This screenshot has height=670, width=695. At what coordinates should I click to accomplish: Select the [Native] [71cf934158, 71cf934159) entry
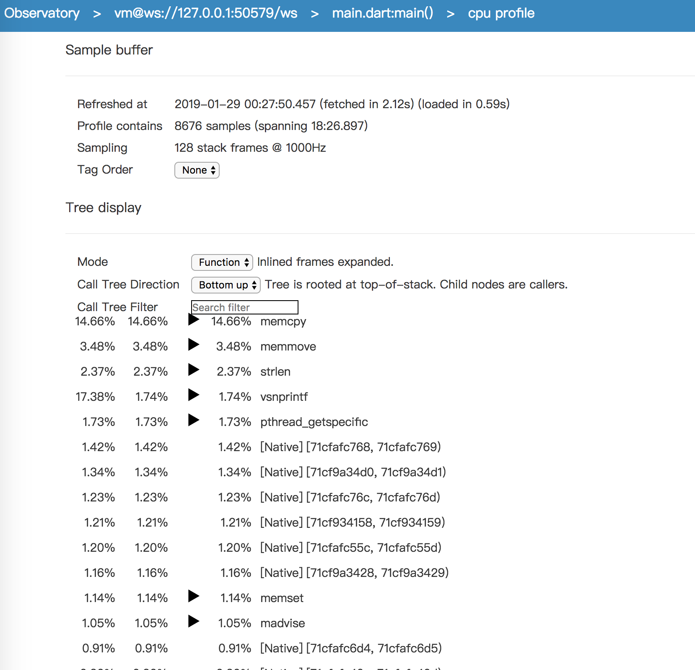pyautogui.click(x=353, y=522)
